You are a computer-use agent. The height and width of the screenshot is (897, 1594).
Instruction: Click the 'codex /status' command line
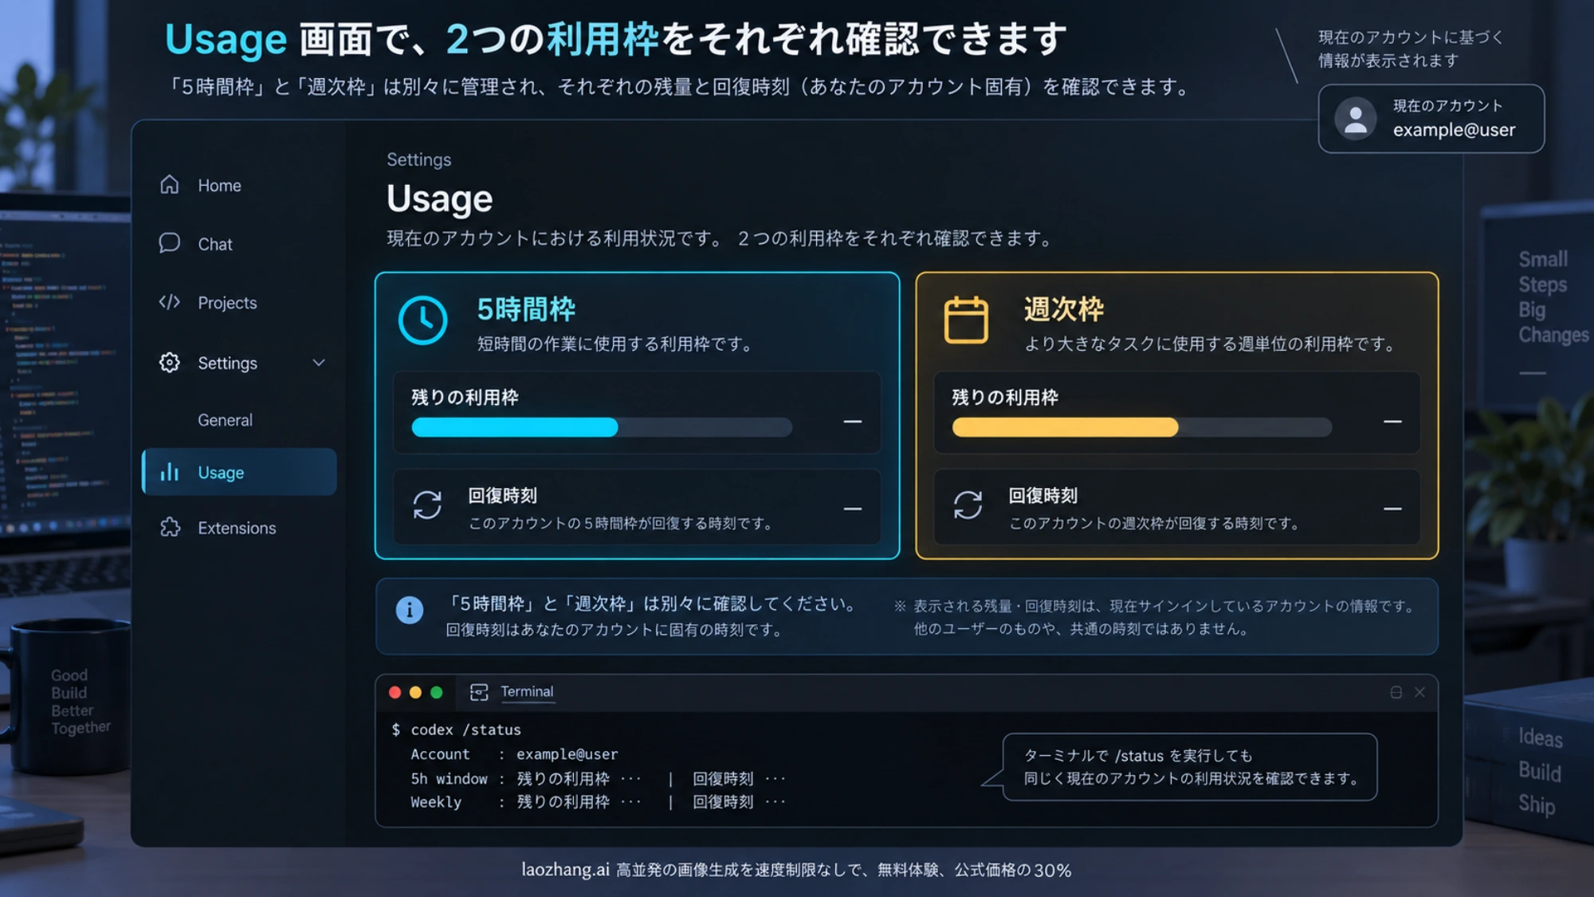coord(456,730)
